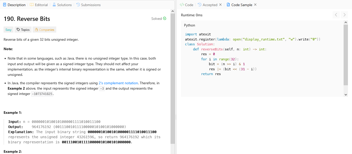Click the Easy difficulty badge
The width and height of the screenshot is (352, 154).
pos(9,30)
